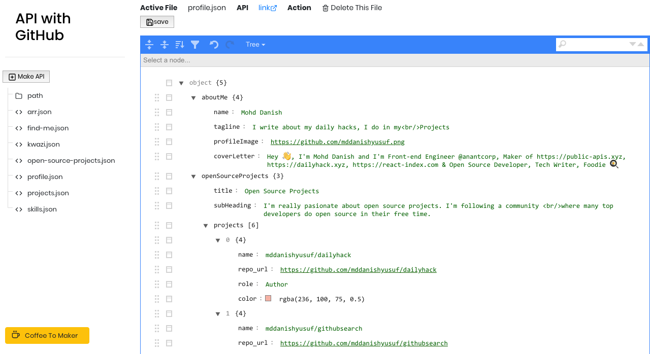This screenshot has height=354, width=650.
Task: Open open-source-projects.json file
Action: (71, 160)
